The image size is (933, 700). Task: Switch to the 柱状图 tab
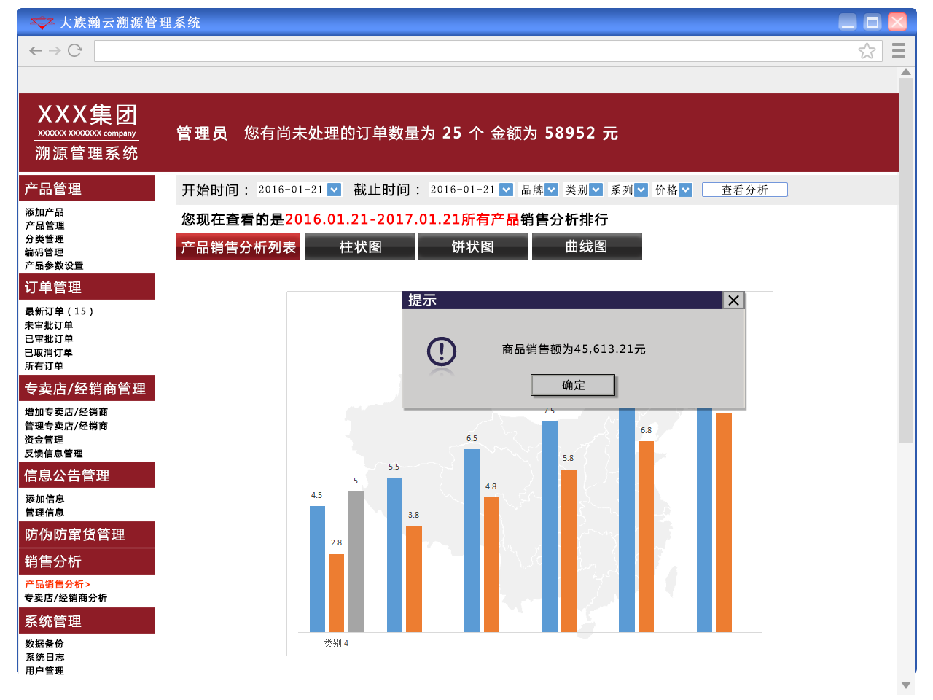360,247
